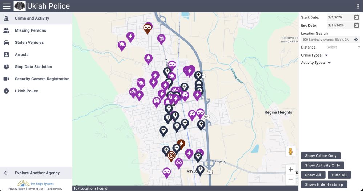Open the End Date calendar picker
The width and height of the screenshot is (363, 191).
tap(356, 25)
